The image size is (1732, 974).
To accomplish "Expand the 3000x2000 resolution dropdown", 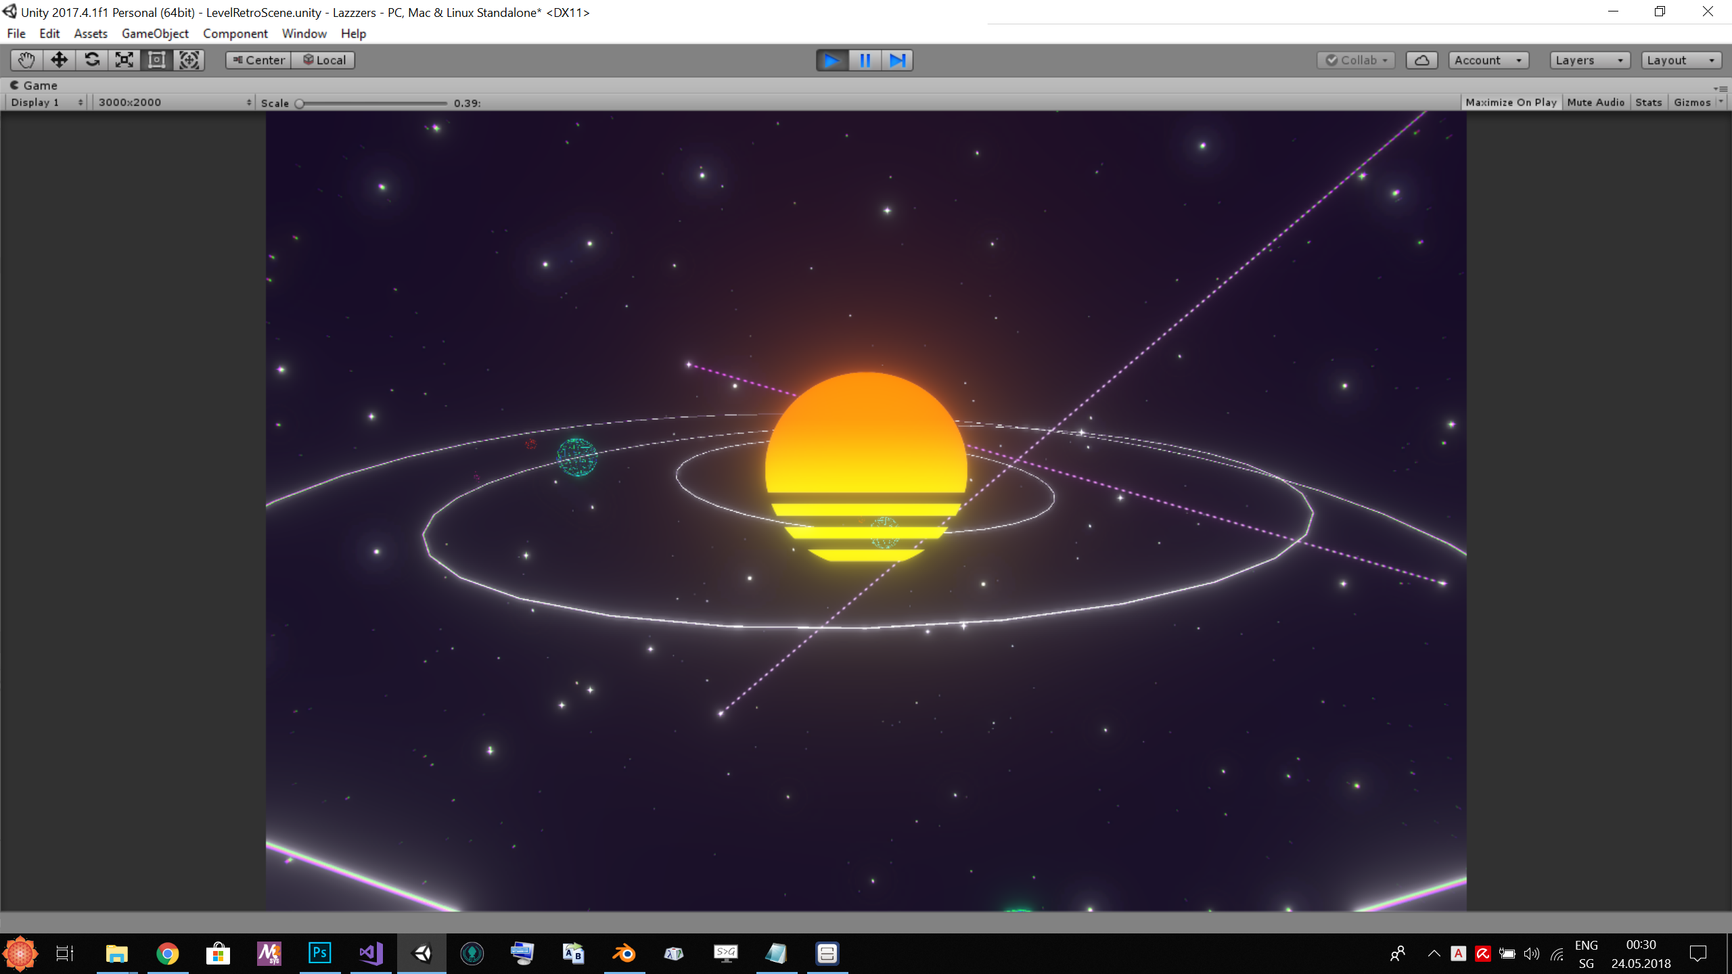I will [174, 102].
